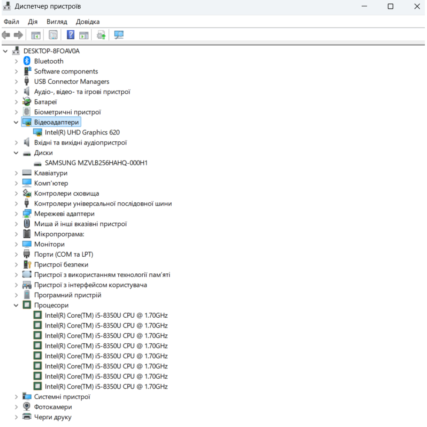427x427 pixels.
Task: Click the Фотокамери webcam icon
Action: (27, 407)
